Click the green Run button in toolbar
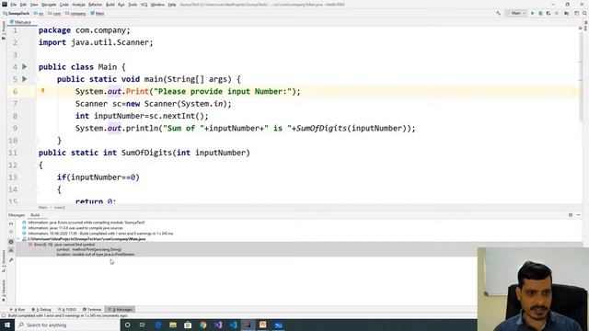589x331 pixels. point(532,13)
